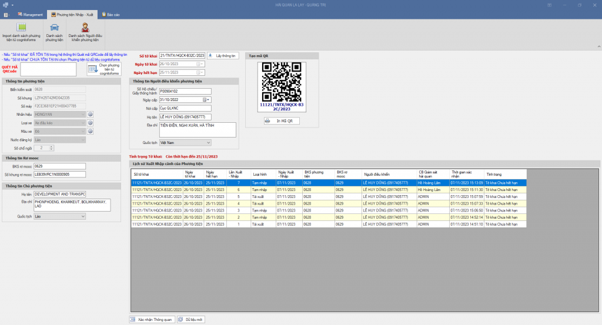The height and width of the screenshot is (325, 602).
Task: Select history row with Lần Xuất-Nhập 6
Action: click(329, 190)
